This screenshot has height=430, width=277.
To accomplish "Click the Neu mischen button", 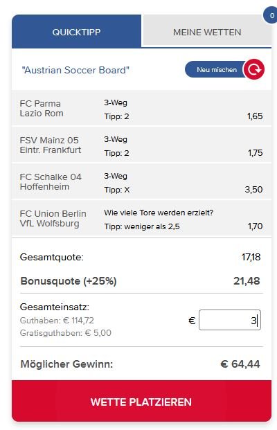I will [x=217, y=70].
